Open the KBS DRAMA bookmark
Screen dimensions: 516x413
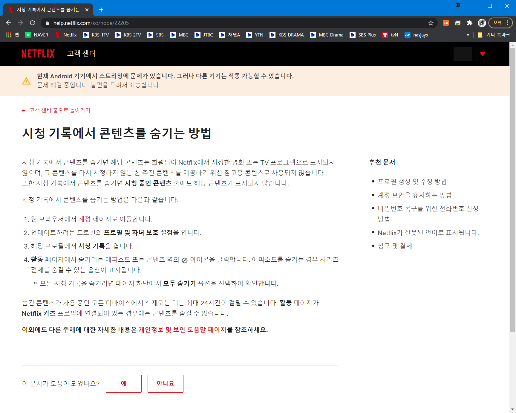coord(287,35)
